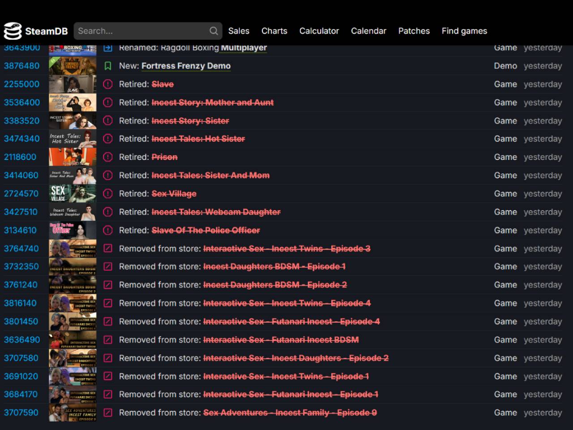Click the Retired icon beside Prison
The height and width of the screenshot is (430, 573).
(x=108, y=157)
